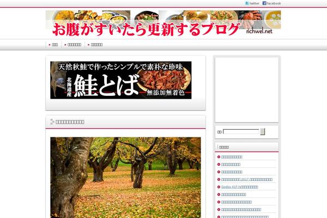Focus the sidebar search input field
327x218 pixels.
point(241,132)
